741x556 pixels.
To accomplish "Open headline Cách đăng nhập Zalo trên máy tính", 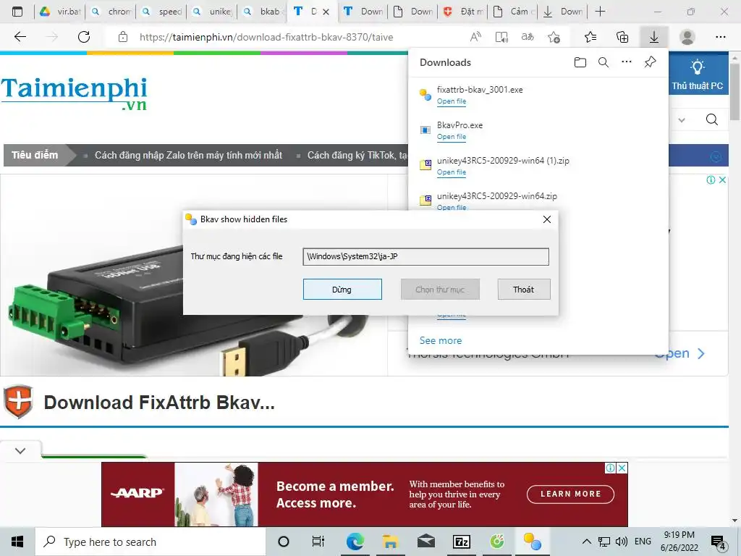I will tap(188, 155).
